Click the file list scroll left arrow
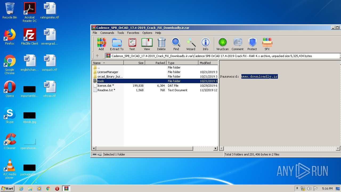The height and width of the screenshot is (192, 341). point(94,148)
